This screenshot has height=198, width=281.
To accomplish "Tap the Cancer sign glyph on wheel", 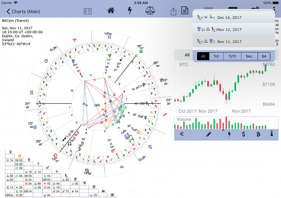I will click(35, 128).
